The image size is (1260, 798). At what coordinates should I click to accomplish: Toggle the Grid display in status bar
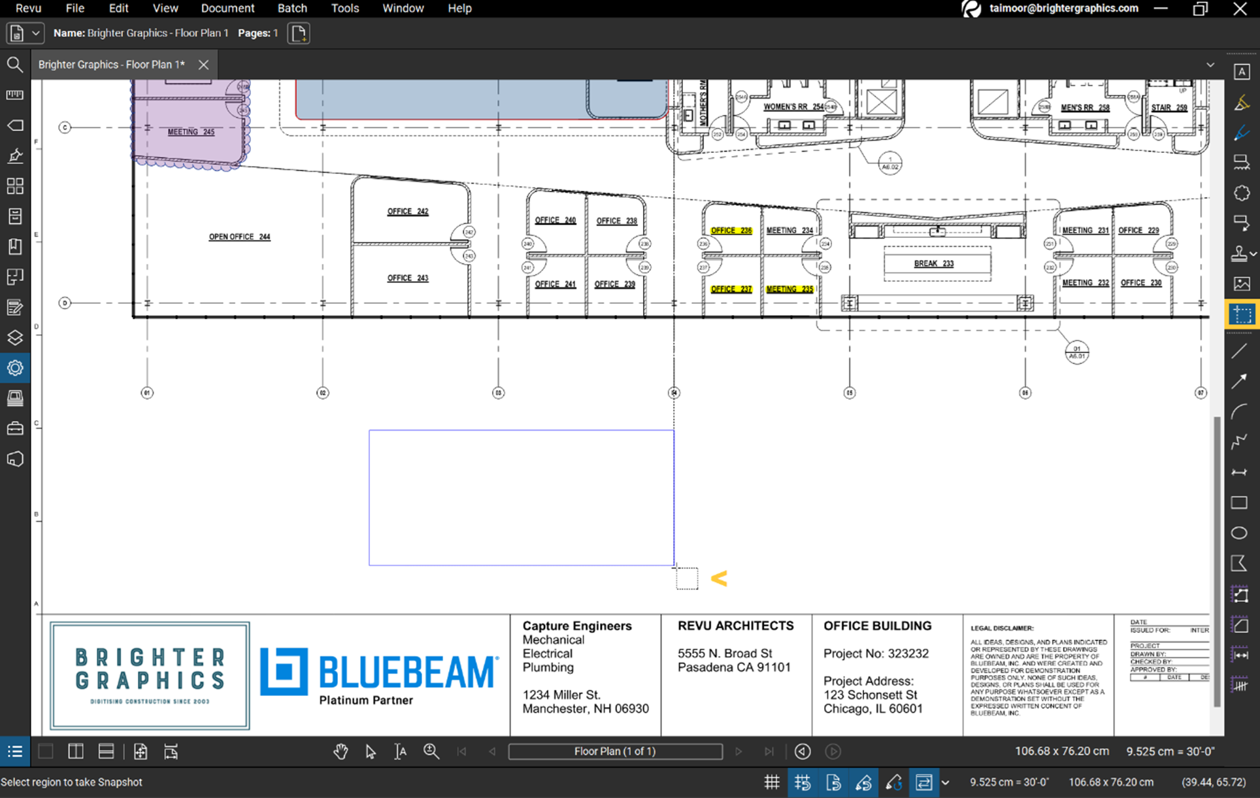[x=772, y=782]
